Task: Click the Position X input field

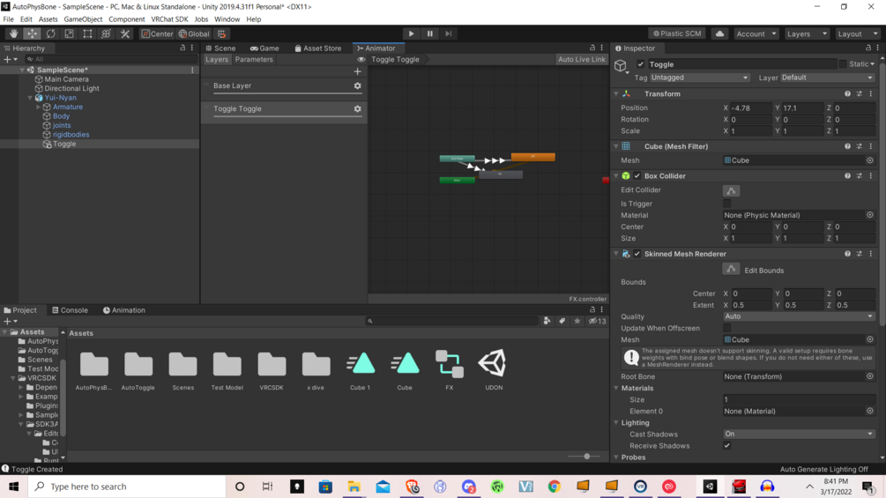Action: [x=751, y=108]
